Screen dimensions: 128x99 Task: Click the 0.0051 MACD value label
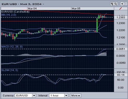[x=121, y=49]
